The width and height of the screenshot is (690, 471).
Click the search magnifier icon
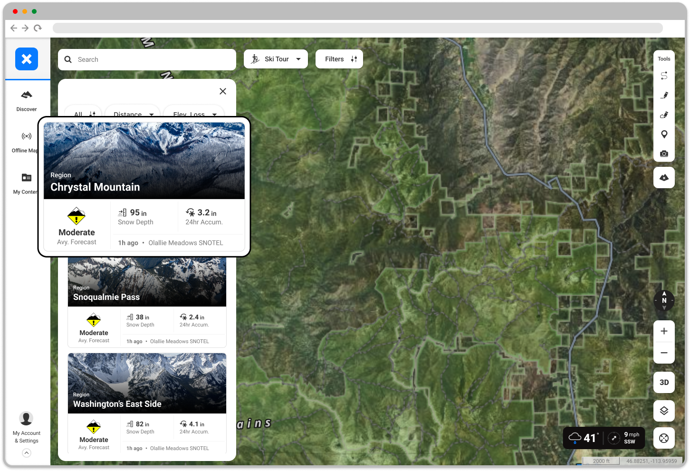(x=68, y=59)
